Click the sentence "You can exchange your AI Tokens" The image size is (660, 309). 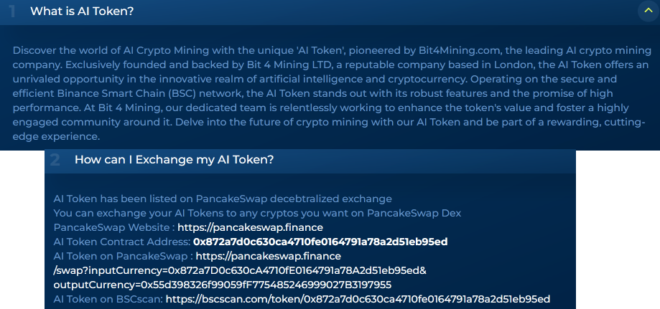257,213
